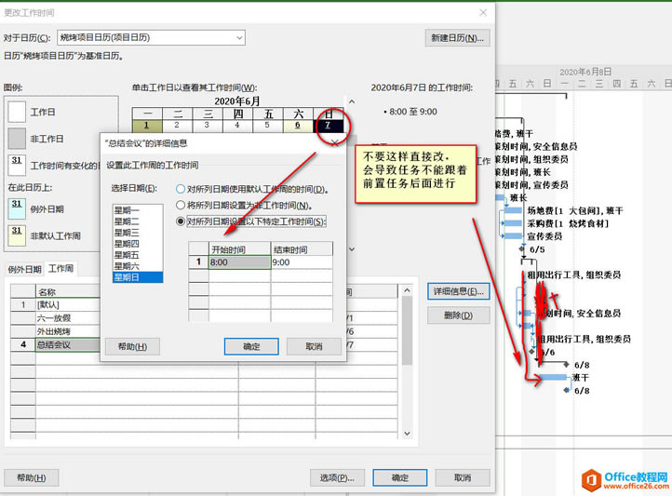672x496 pixels.
Task: Switch to the 工作周 tab
Action: [60, 269]
